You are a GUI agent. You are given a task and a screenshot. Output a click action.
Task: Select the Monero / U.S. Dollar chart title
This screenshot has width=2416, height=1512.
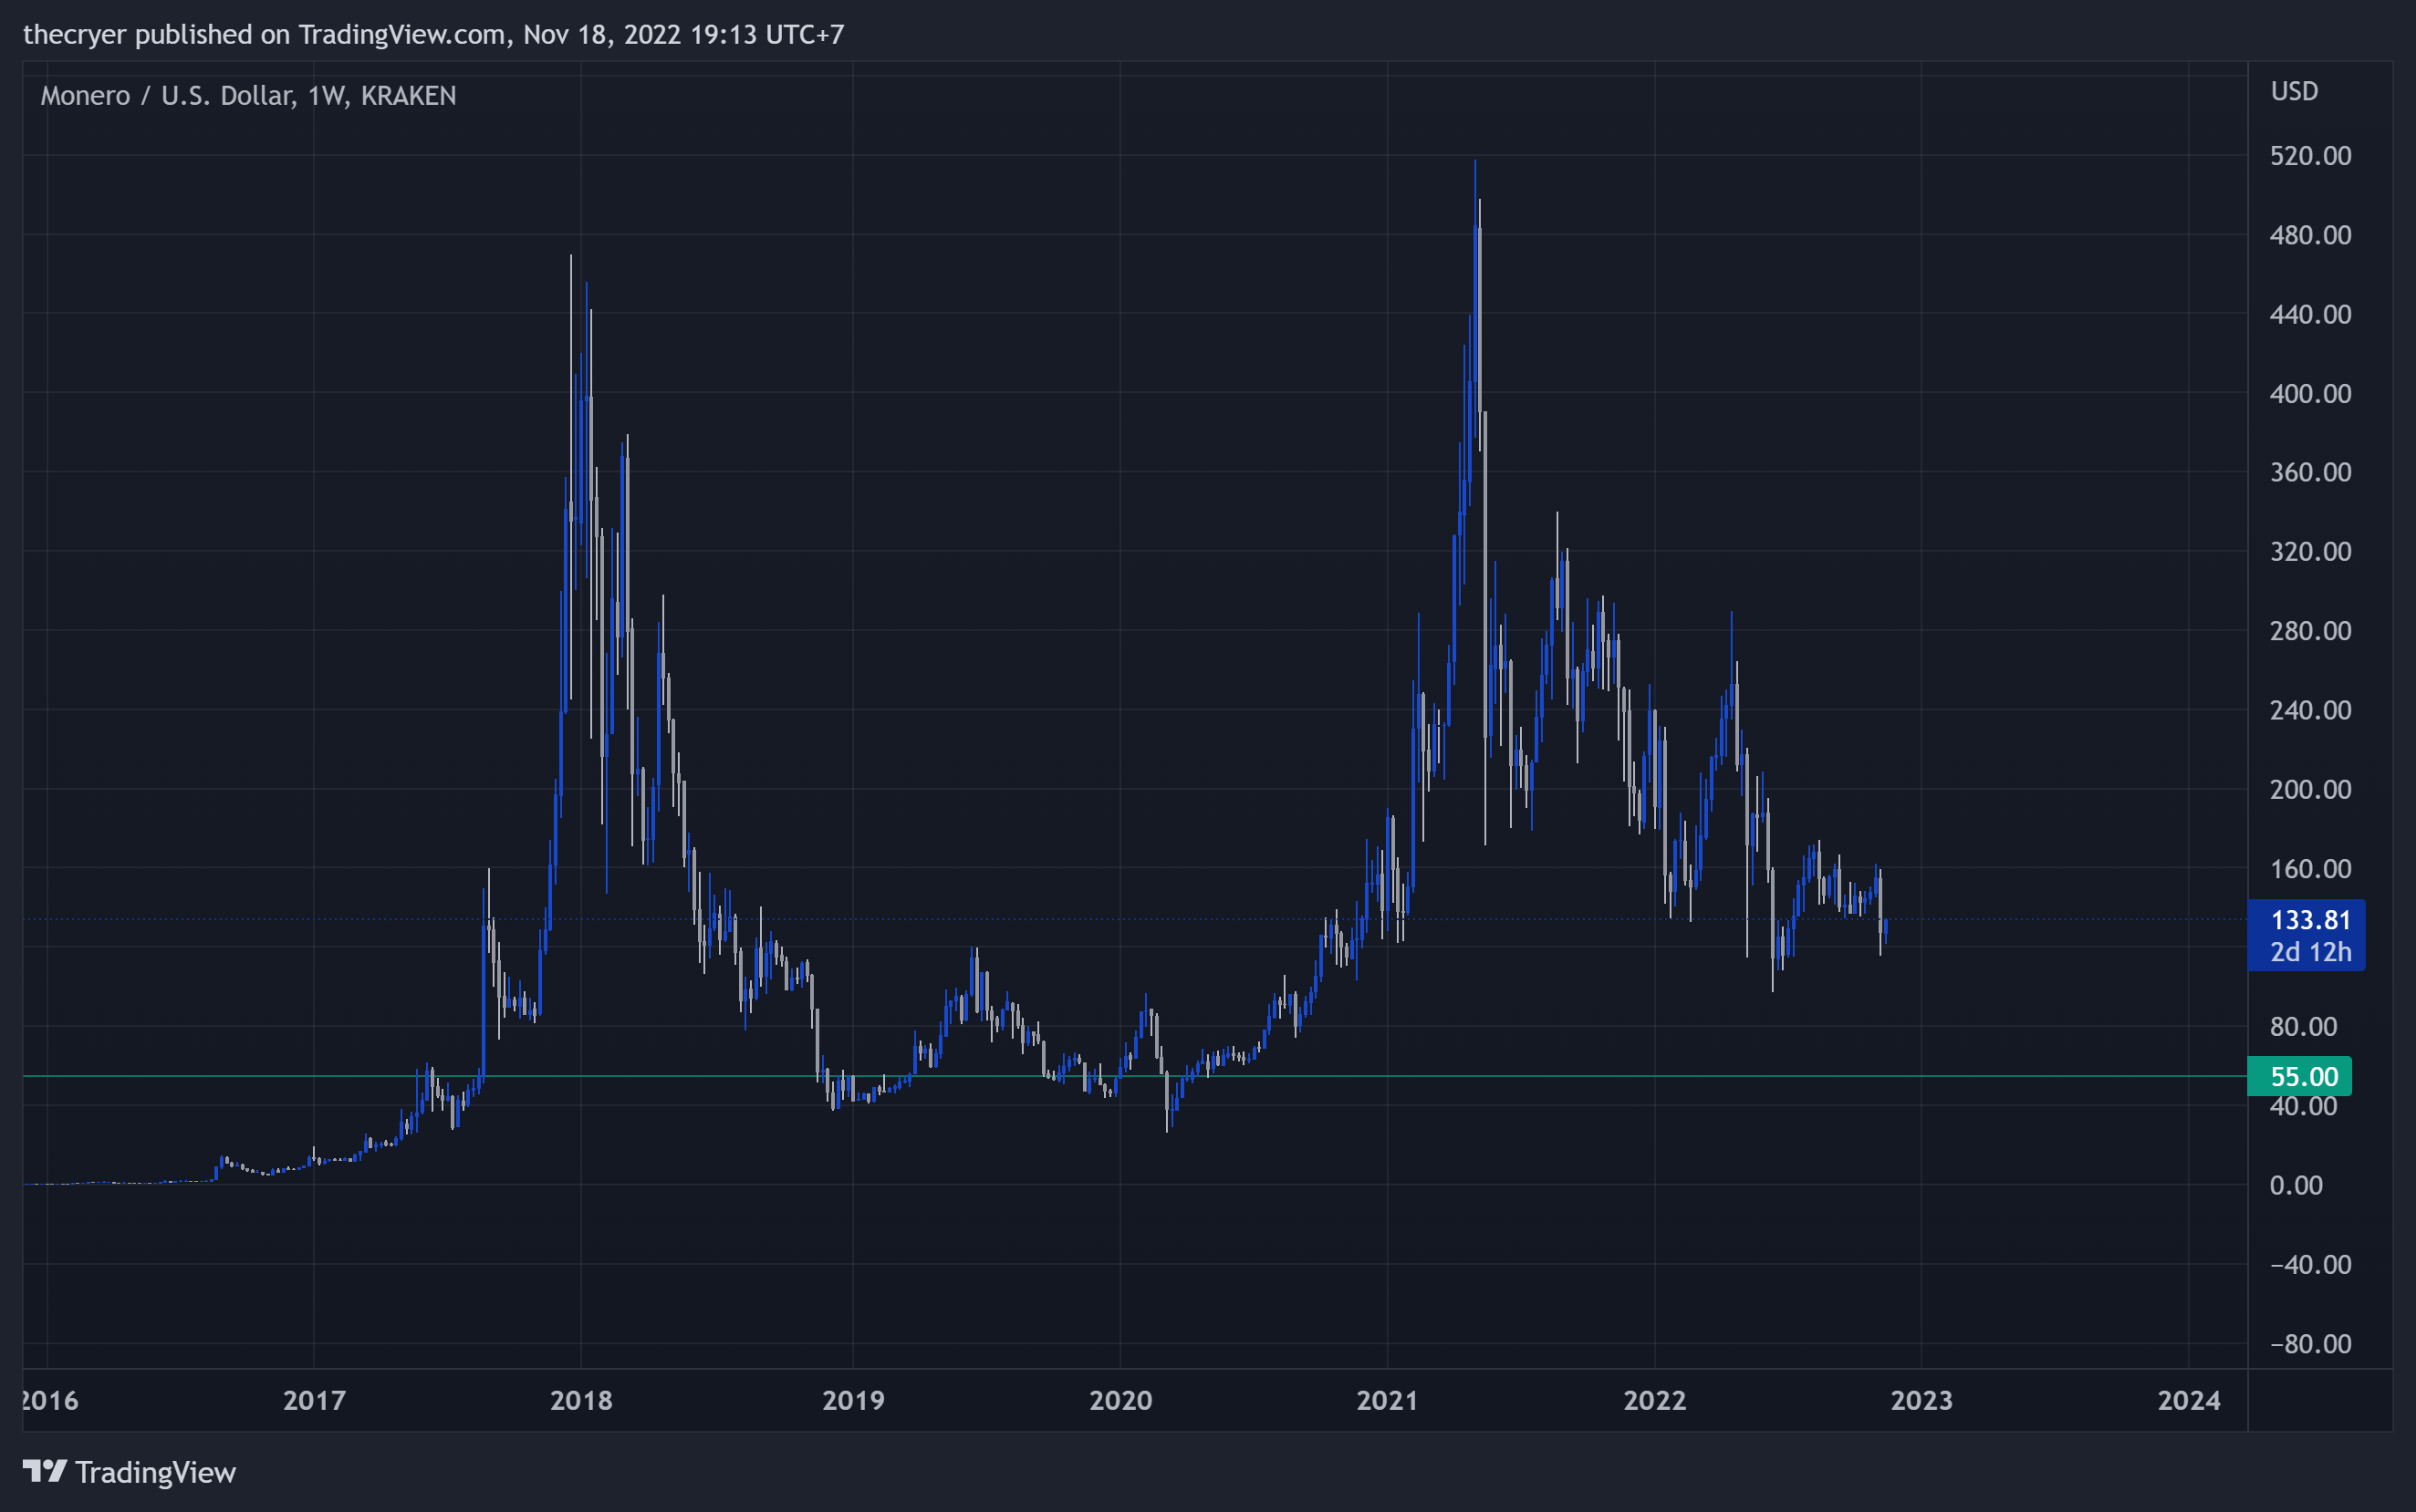click(x=248, y=96)
